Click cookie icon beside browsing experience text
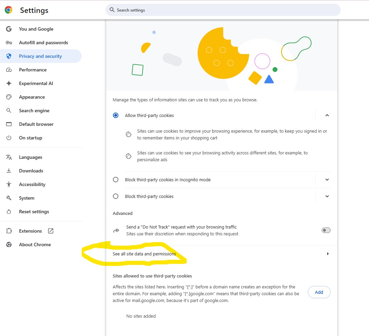Viewport: 369px width, 336px height. pyautogui.click(x=129, y=134)
